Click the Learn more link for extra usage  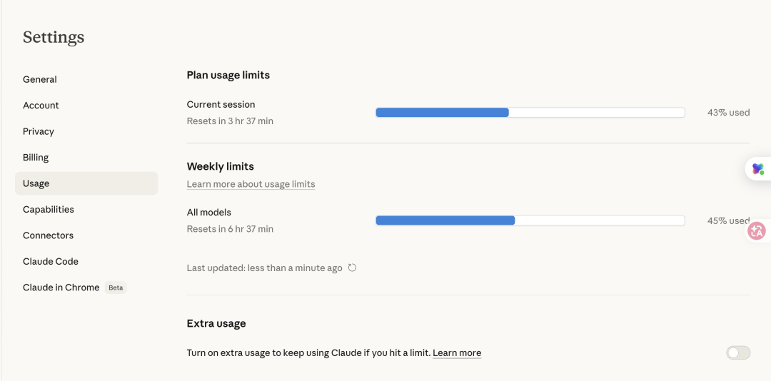pos(457,353)
